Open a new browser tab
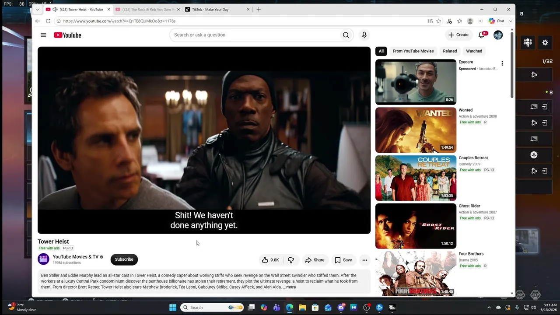 259,9
